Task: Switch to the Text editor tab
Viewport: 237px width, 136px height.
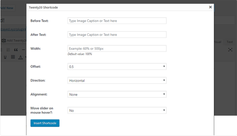Action: click(x=229, y=42)
